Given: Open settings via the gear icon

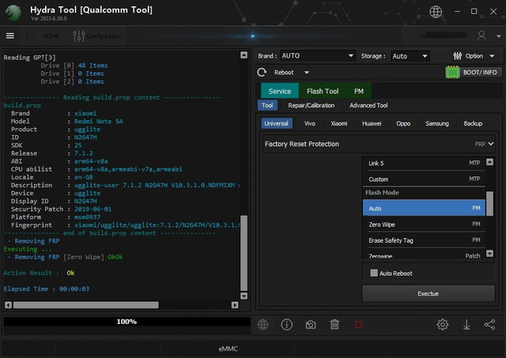Looking at the screenshot, I should click(x=443, y=325).
